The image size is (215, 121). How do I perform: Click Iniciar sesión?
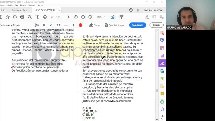pyautogui.click(x=153, y=10)
